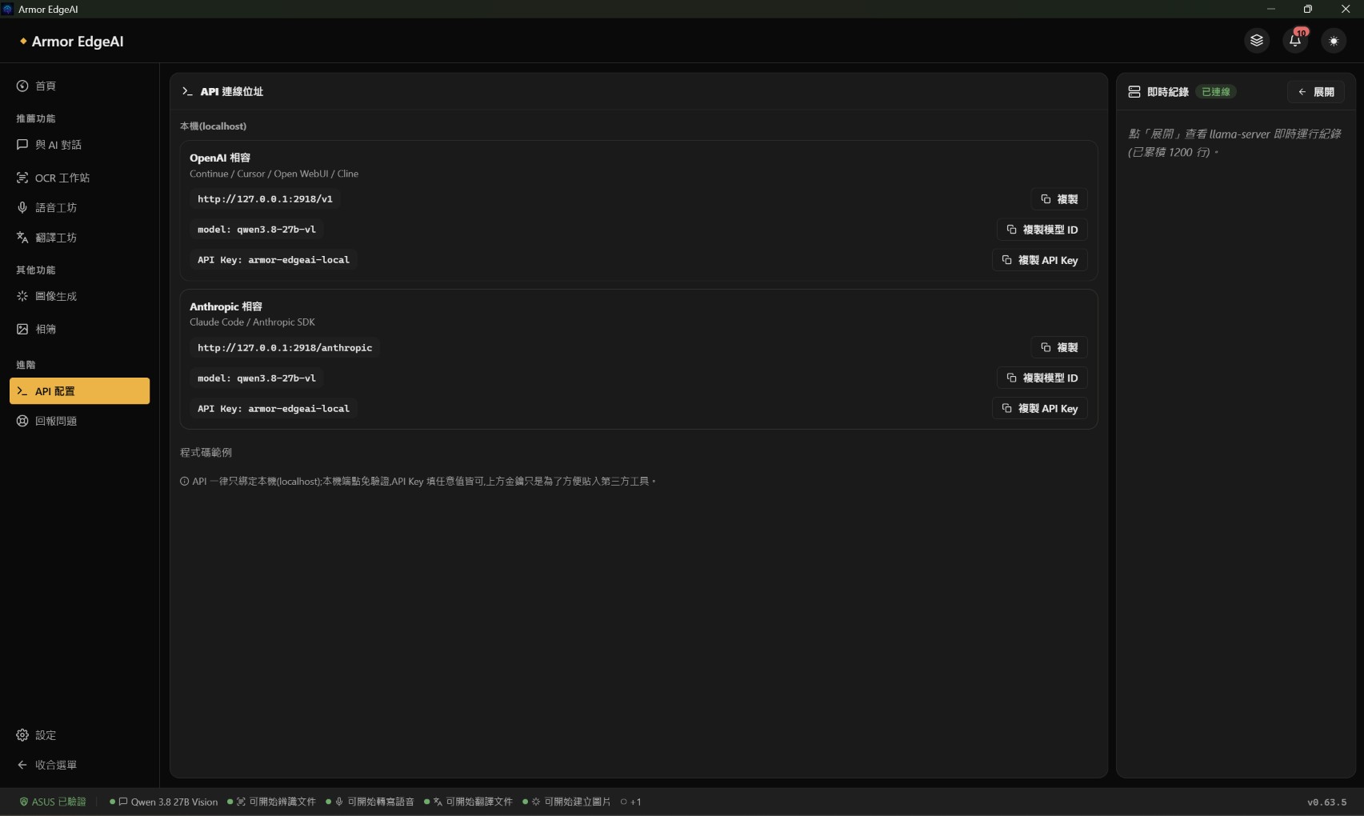
Task: Copy Anthropic URL with 複製 button
Action: [1059, 347]
